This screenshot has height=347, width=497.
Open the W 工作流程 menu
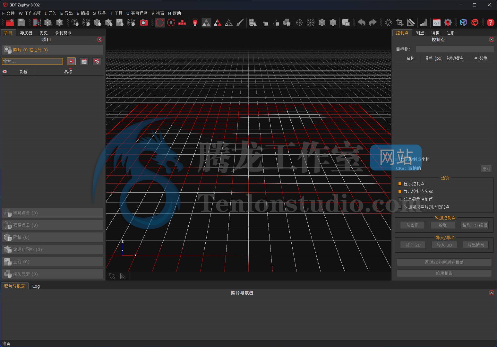30,13
